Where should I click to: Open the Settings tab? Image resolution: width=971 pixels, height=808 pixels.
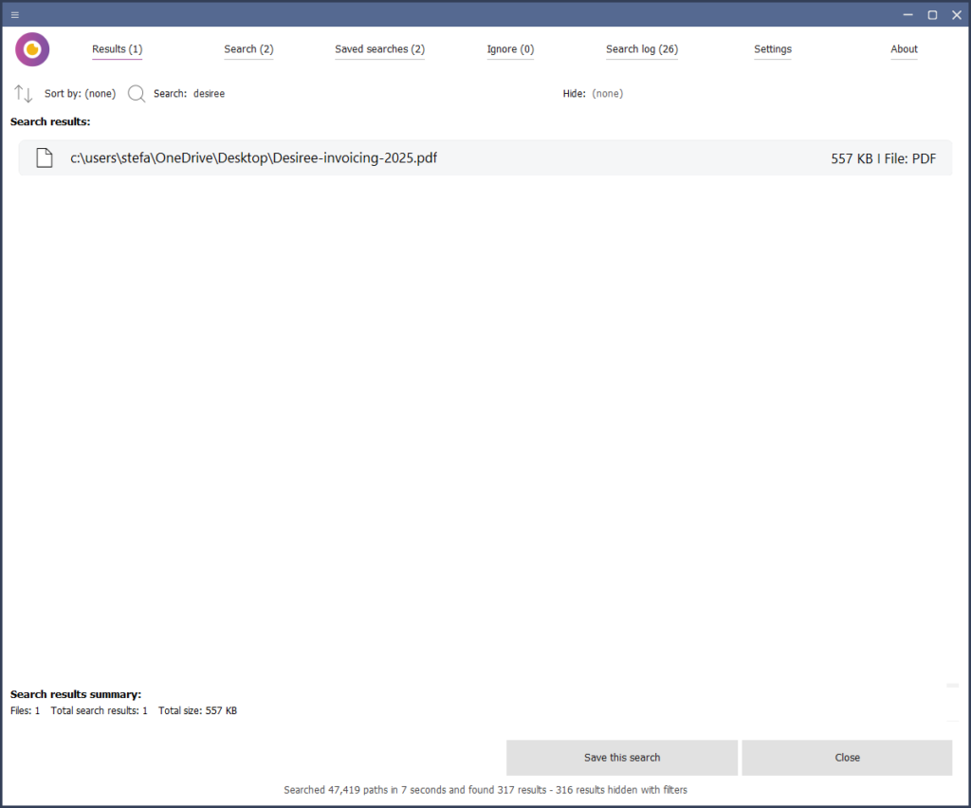click(773, 49)
